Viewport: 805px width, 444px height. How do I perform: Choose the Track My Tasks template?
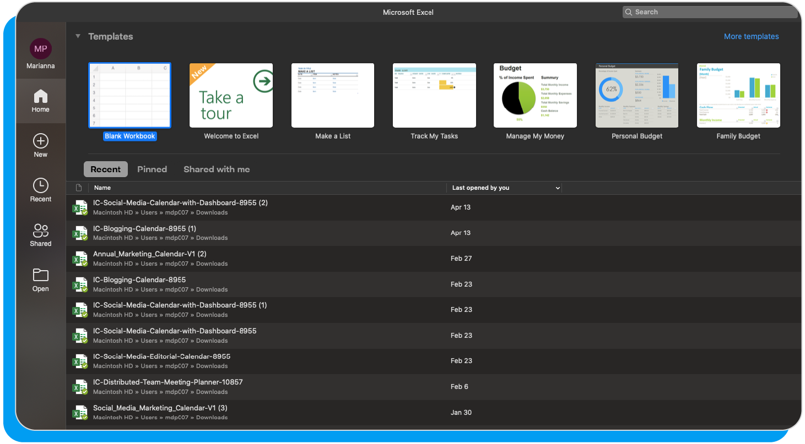coord(434,95)
